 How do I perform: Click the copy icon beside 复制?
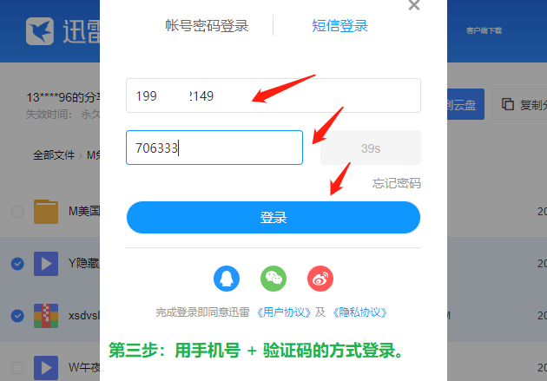508,104
